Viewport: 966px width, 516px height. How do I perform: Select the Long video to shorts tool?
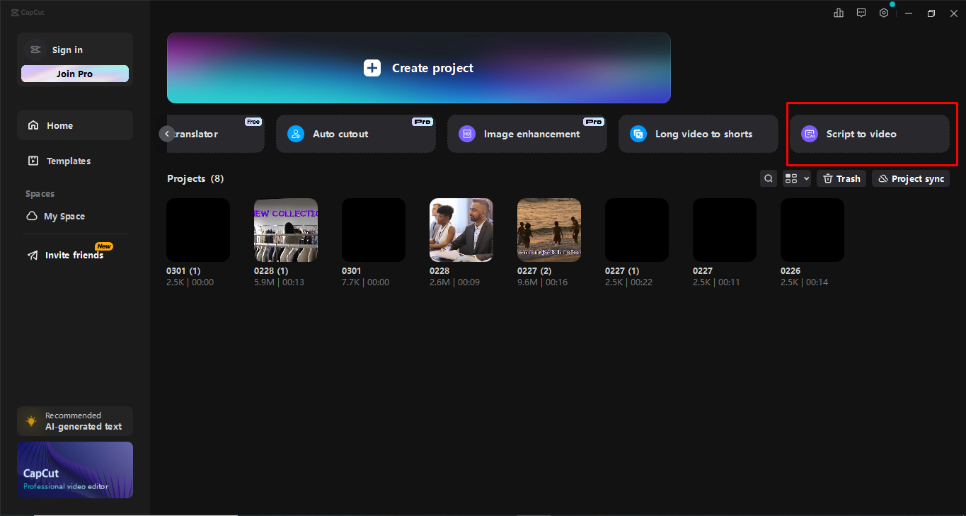[x=697, y=134]
